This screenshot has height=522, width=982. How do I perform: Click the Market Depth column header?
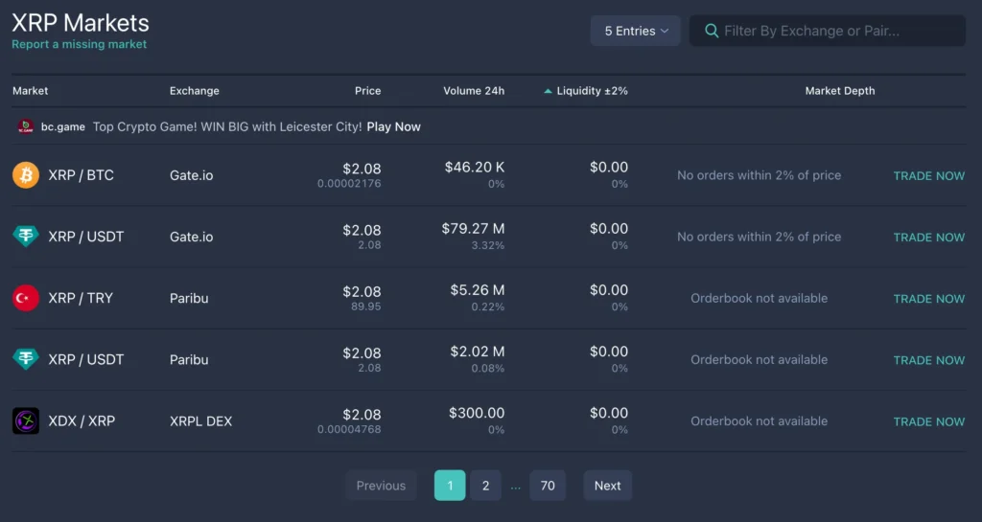[x=840, y=91]
